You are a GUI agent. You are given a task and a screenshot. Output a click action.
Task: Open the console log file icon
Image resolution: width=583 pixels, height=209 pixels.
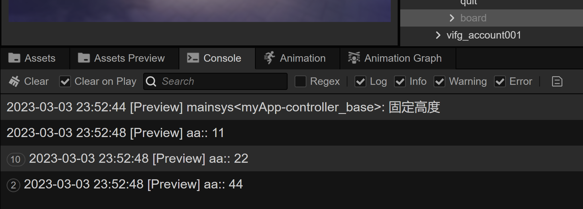click(557, 82)
